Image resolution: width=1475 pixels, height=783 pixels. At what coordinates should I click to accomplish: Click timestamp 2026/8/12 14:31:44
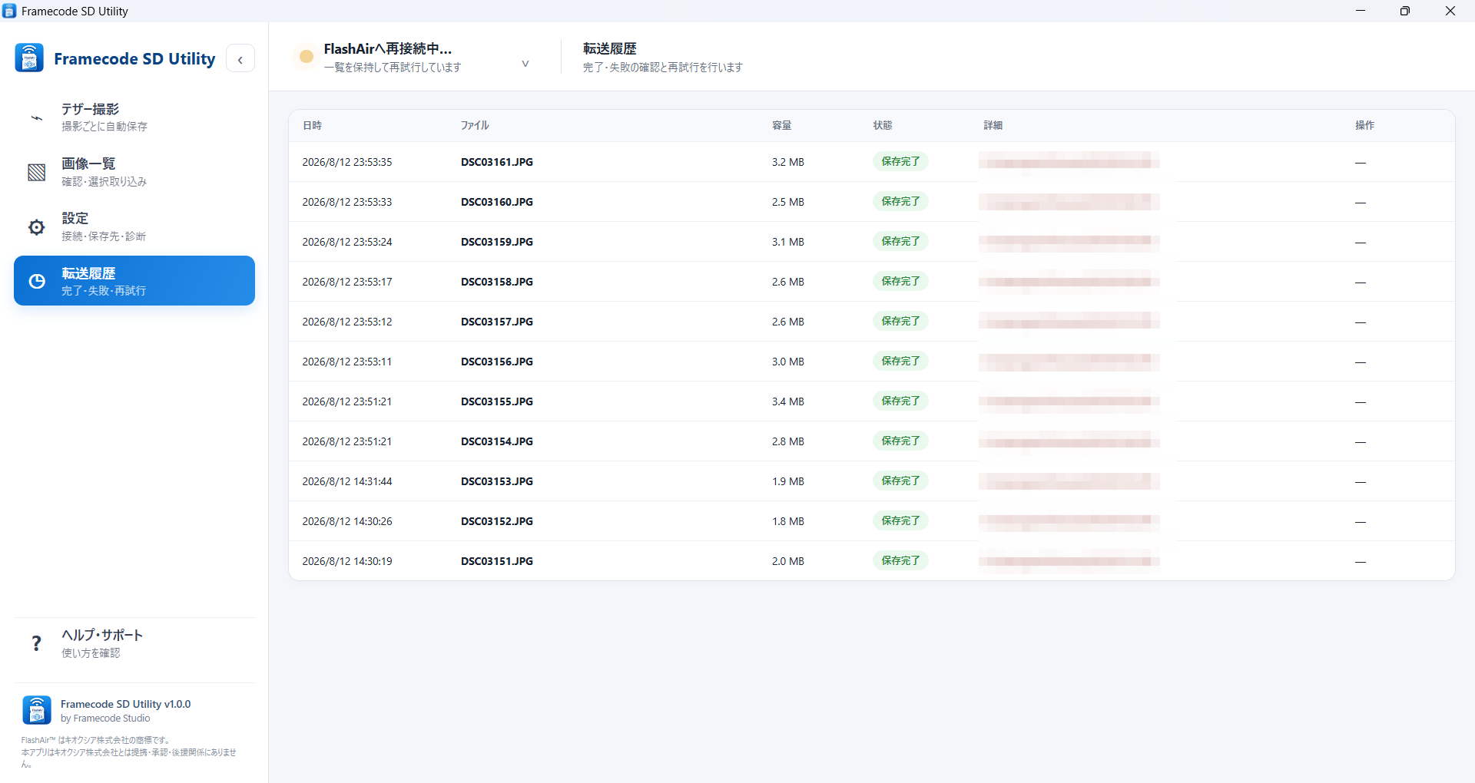click(347, 481)
